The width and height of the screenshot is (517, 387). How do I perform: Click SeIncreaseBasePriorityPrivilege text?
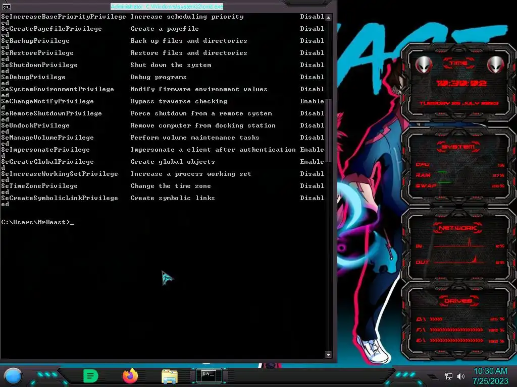64,17
